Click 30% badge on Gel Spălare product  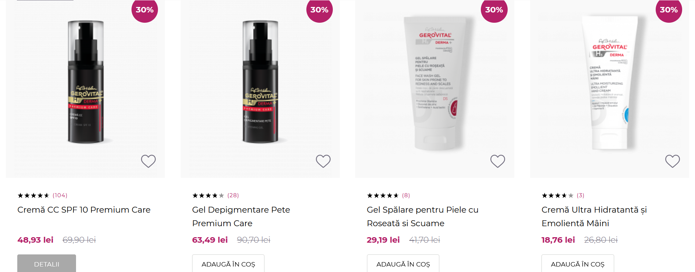[494, 10]
